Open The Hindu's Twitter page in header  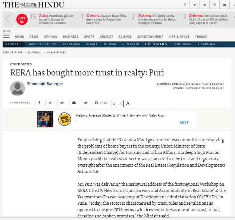pos(195,4)
